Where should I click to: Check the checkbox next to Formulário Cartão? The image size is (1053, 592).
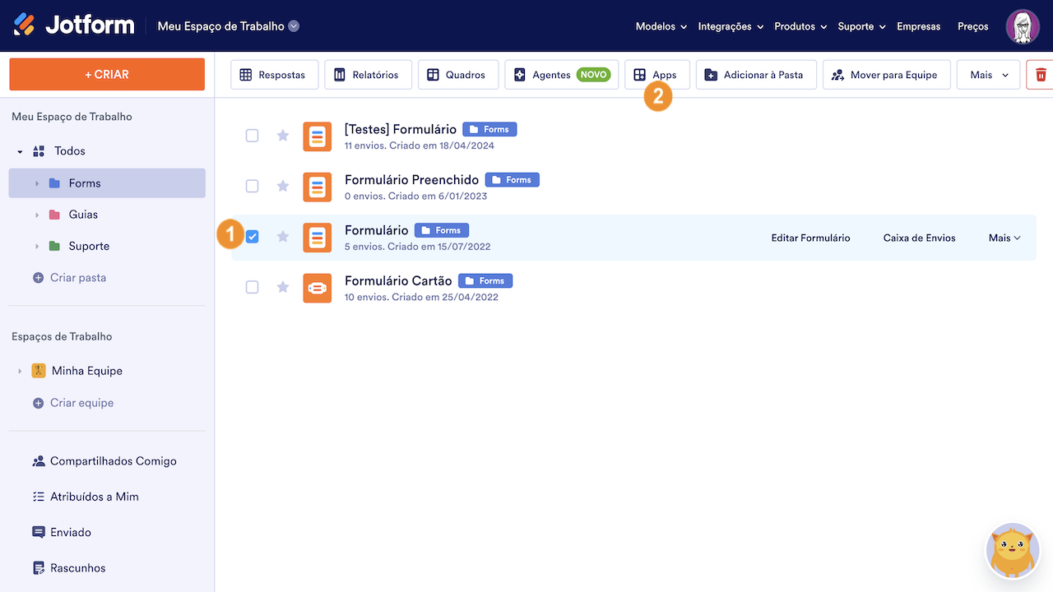pyautogui.click(x=252, y=287)
